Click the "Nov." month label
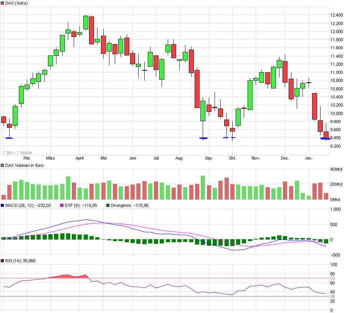This screenshot has height=313, width=347. [256, 158]
